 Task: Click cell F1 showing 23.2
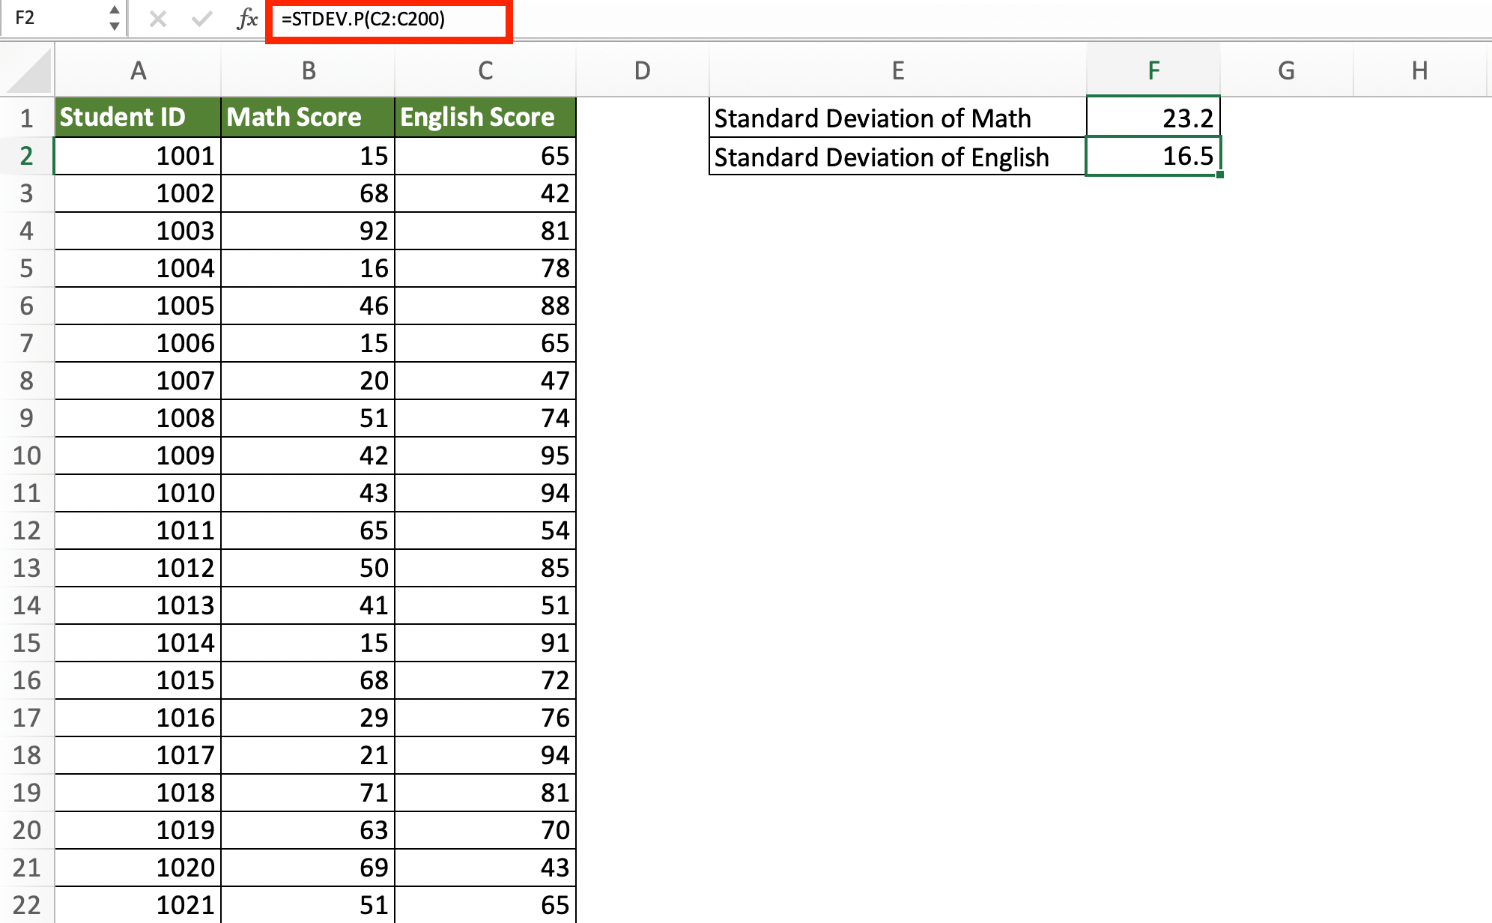coord(1153,118)
